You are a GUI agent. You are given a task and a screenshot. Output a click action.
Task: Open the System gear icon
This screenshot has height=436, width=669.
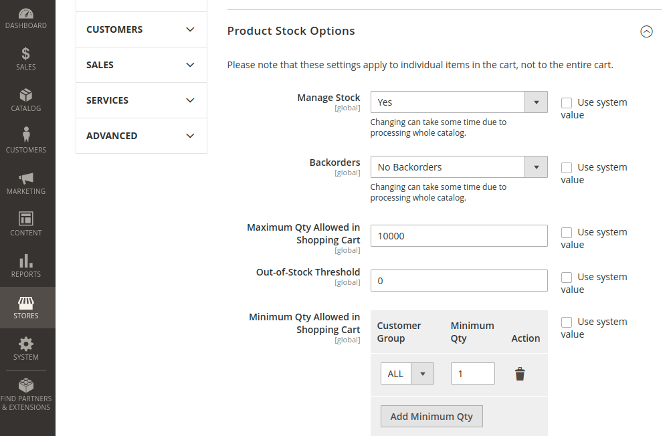point(26,344)
